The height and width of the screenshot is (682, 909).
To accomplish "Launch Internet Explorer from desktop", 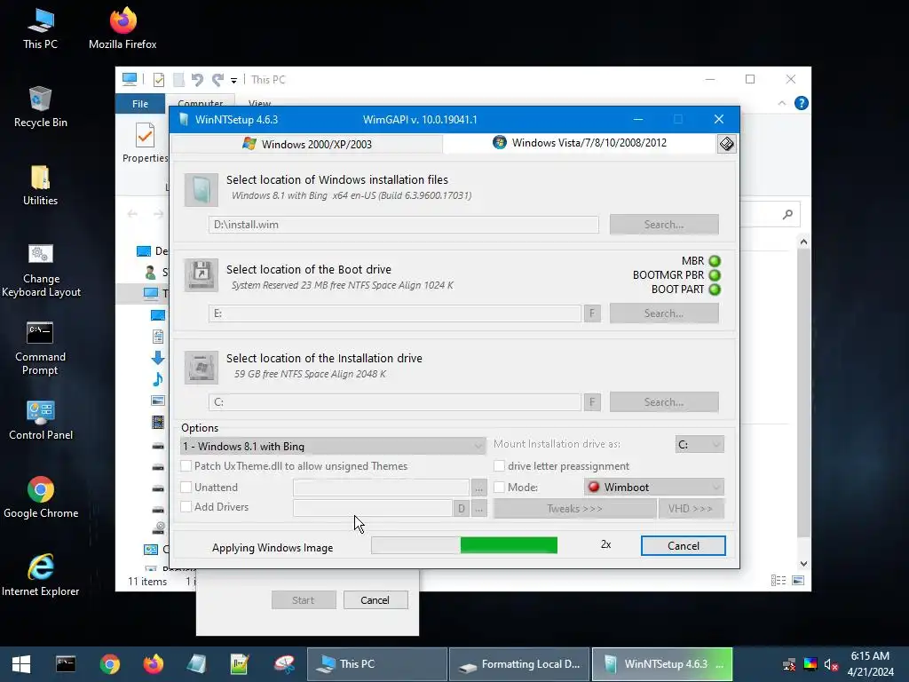I will pos(41,575).
